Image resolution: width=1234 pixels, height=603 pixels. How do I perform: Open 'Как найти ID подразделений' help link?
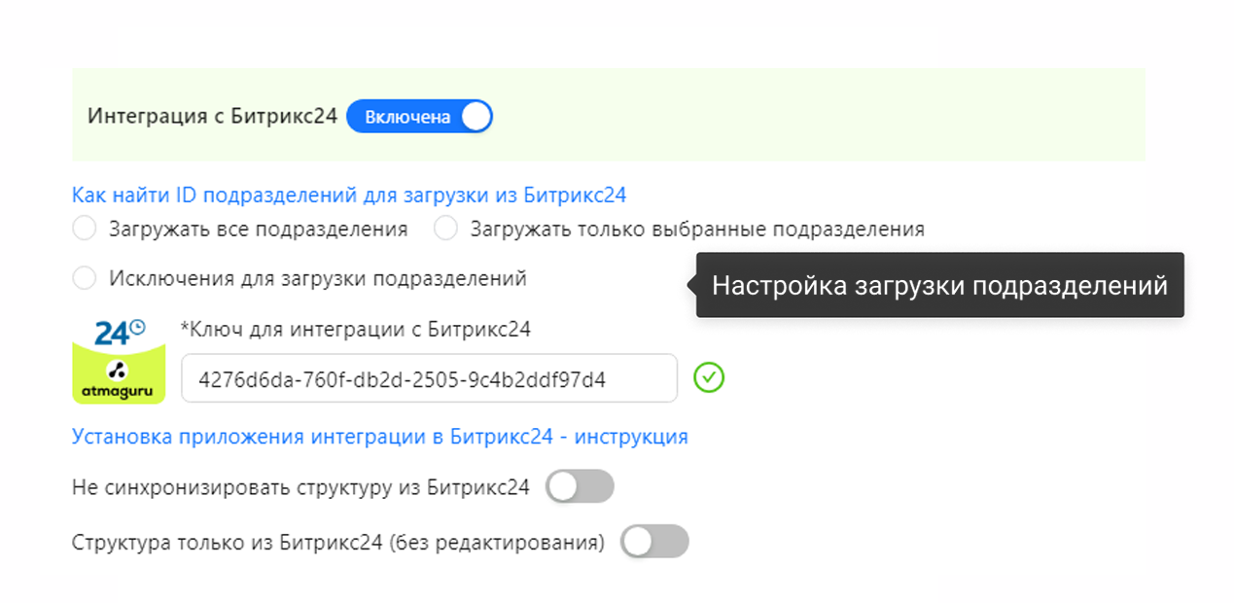click(349, 195)
